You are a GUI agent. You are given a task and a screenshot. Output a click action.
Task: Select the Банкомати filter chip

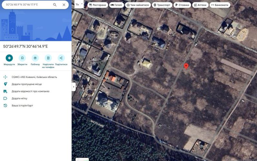pos(220,5)
